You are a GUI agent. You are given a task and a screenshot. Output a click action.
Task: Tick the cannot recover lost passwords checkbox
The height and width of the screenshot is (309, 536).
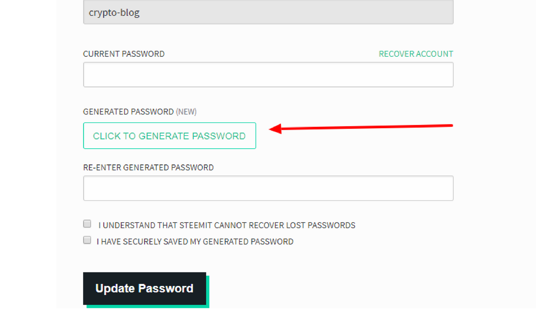coord(87,224)
